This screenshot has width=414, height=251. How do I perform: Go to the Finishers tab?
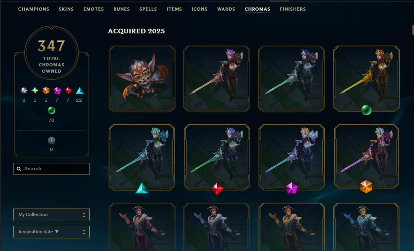tap(293, 9)
